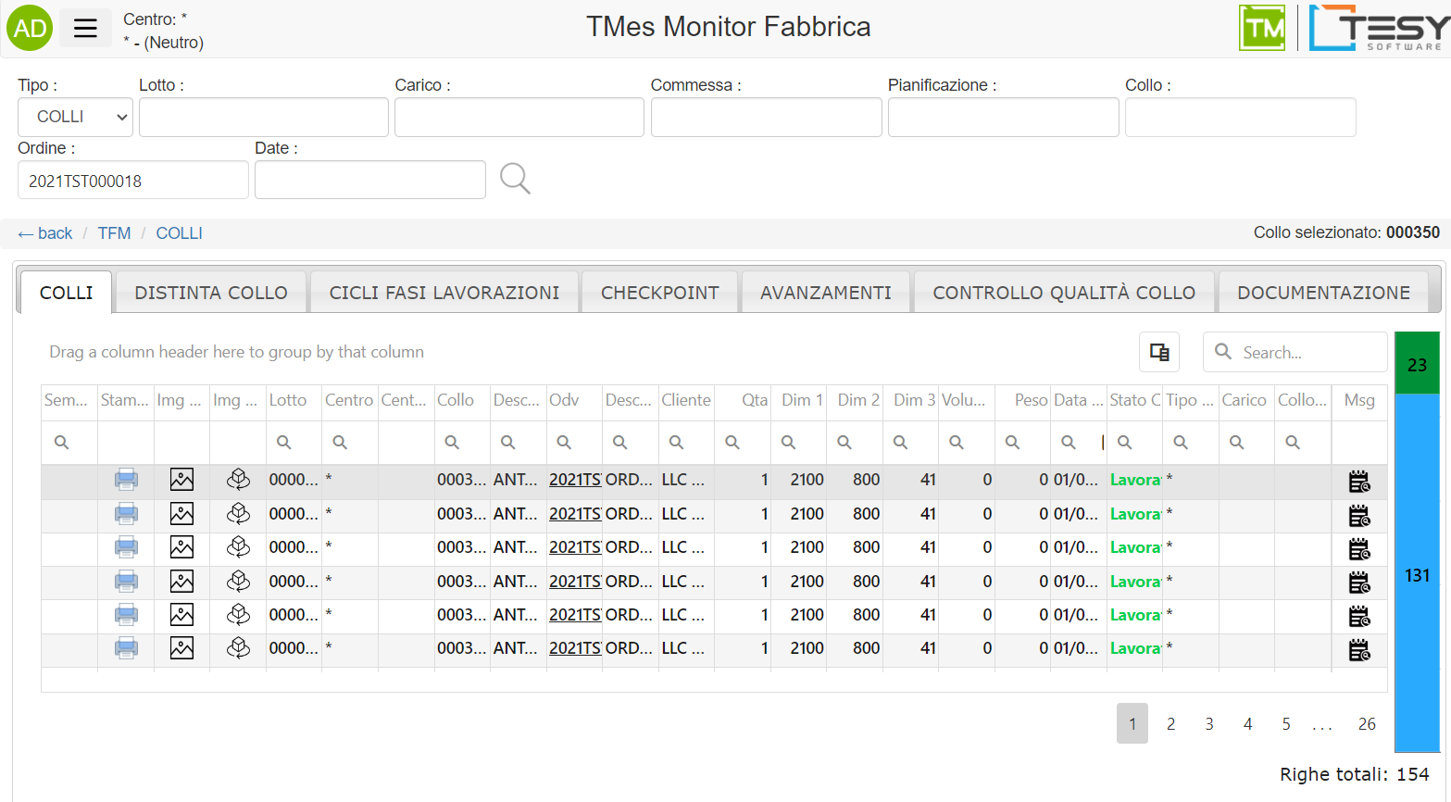Click the blue bar segment showing 131

[1417, 574]
